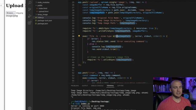Screen dimensions: 196x110
Task: Switch to the Debug Console tab
Action: click(97, 86)
